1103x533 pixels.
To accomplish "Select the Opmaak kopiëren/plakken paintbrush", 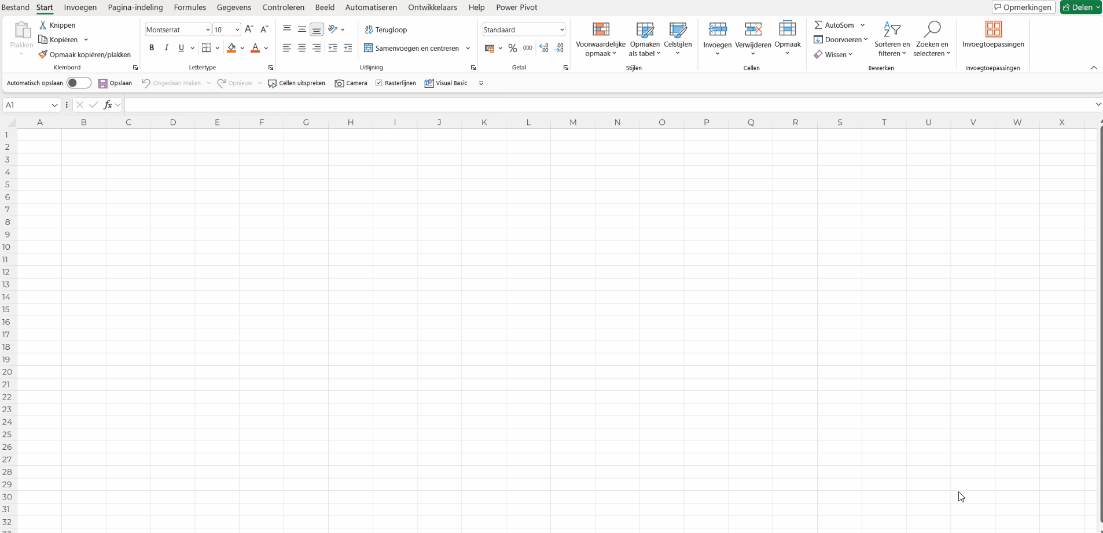I will coord(43,54).
